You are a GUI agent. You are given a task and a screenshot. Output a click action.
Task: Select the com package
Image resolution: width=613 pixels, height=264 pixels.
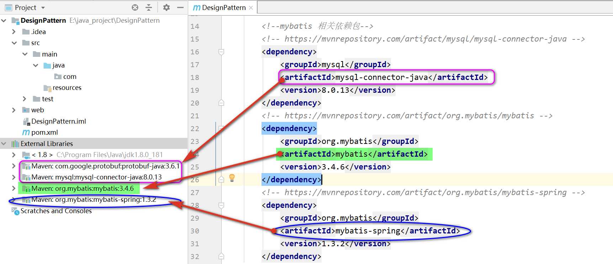(x=70, y=76)
